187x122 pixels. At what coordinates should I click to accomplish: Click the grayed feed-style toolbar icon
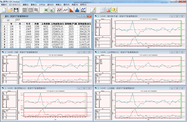pyautogui.click(x=30, y=10)
